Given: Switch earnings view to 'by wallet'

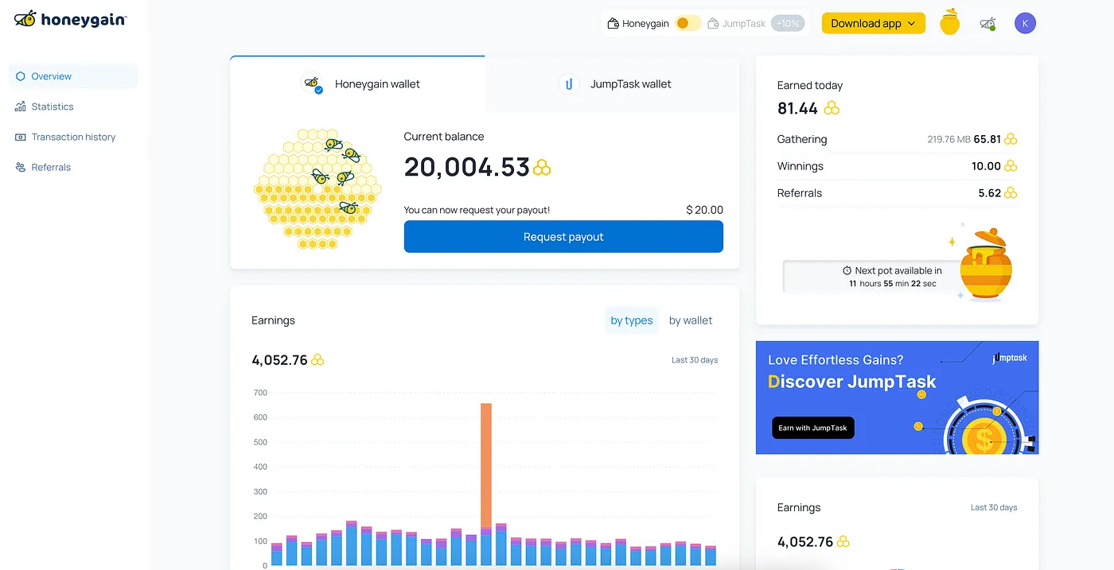Looking at the screenshot, I should pos(691,320).
